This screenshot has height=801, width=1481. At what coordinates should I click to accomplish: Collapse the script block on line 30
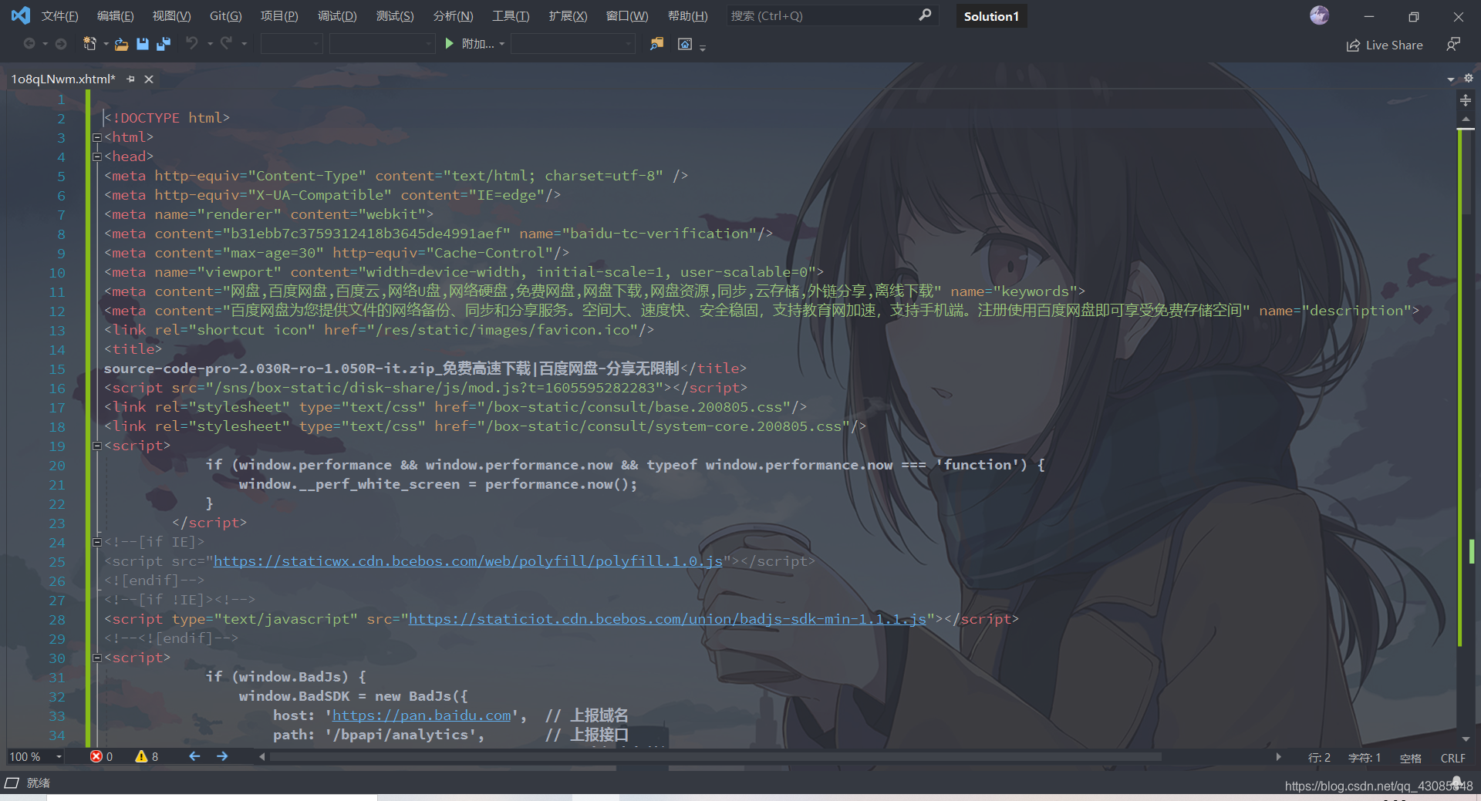(97, 658)
